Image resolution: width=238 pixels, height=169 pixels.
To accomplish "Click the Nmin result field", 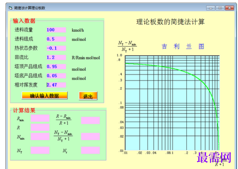I will pyautogui.click(x=40, y=137).
